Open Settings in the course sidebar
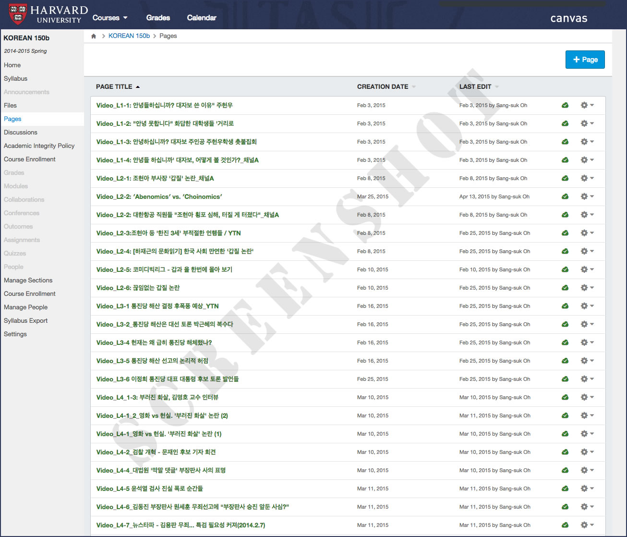The width and height of the screenshot is (627, 537). point(15,334)
